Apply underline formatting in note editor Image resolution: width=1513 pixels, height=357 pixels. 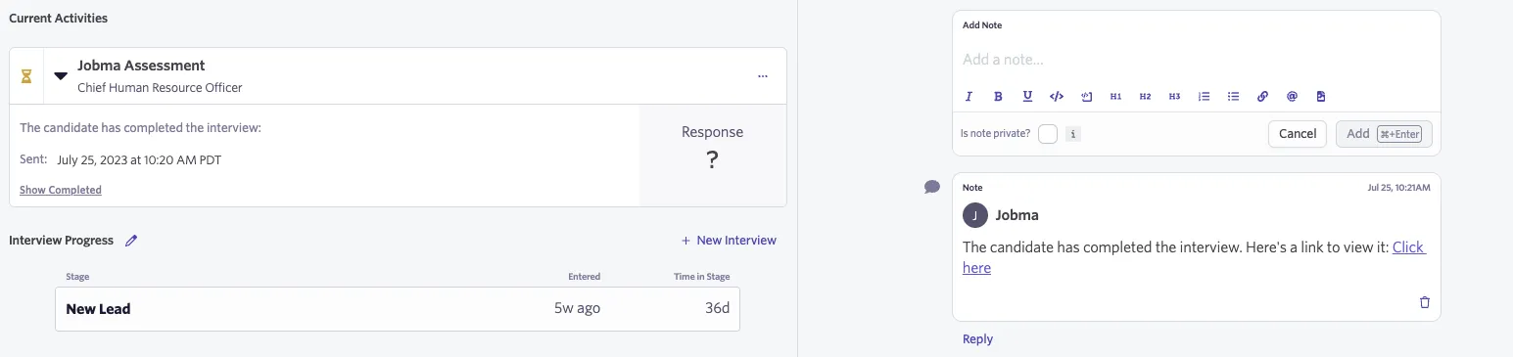click(1027, 97)
